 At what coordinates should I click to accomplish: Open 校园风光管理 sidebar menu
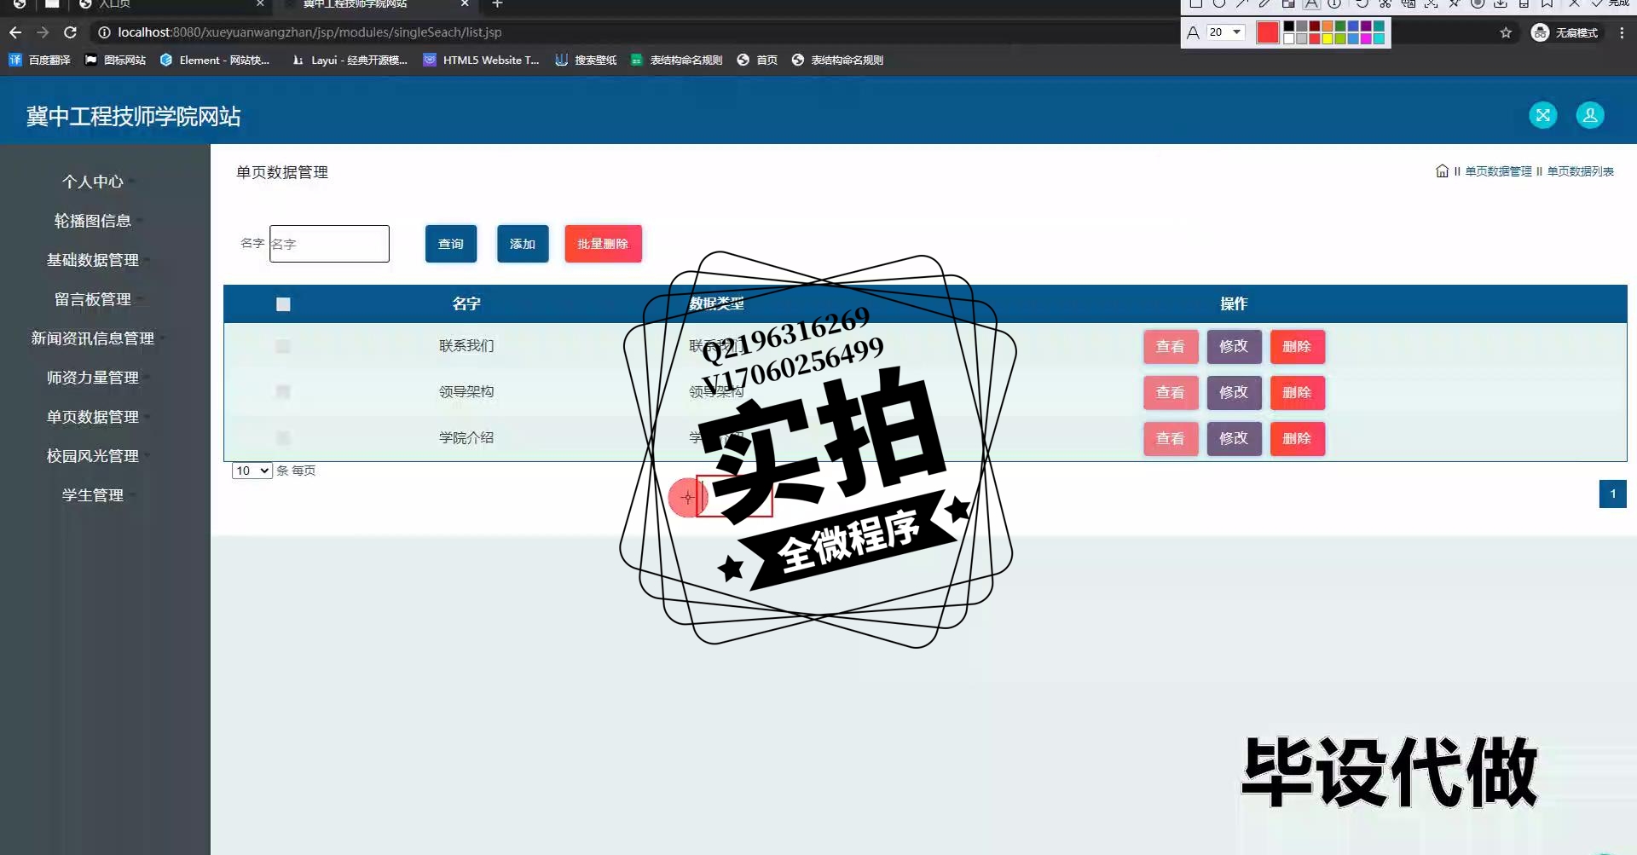(x=92, y=456)
